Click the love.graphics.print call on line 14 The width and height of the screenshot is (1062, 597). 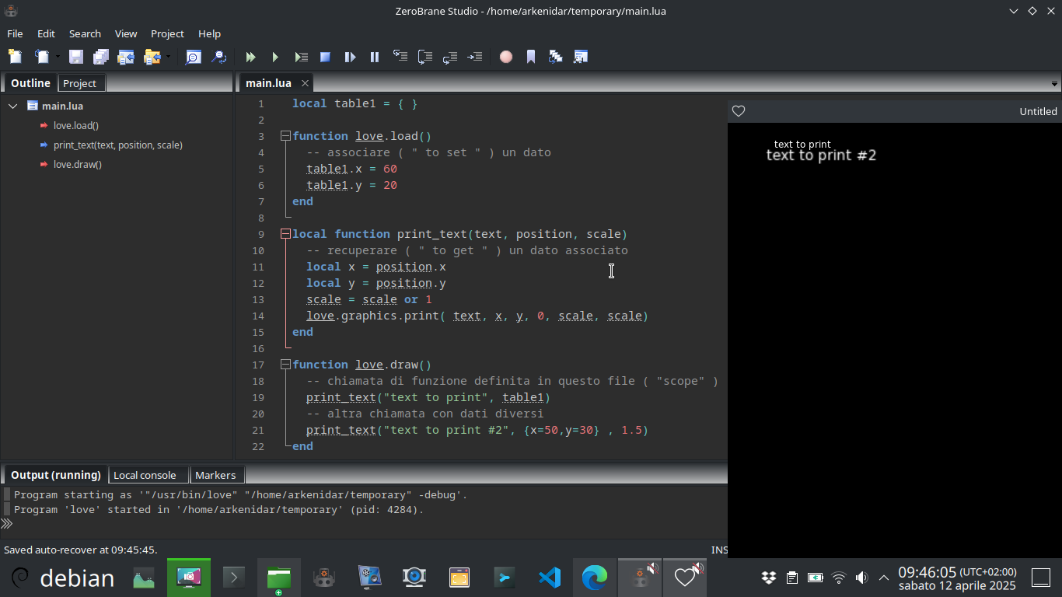[477, 316]
